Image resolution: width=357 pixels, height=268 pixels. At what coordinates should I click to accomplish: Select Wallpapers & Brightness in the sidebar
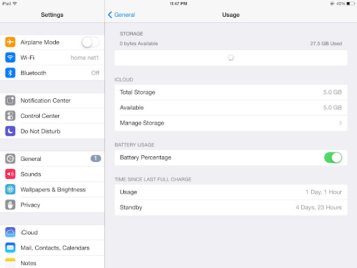pyautogui.click(x=52, y=189)
